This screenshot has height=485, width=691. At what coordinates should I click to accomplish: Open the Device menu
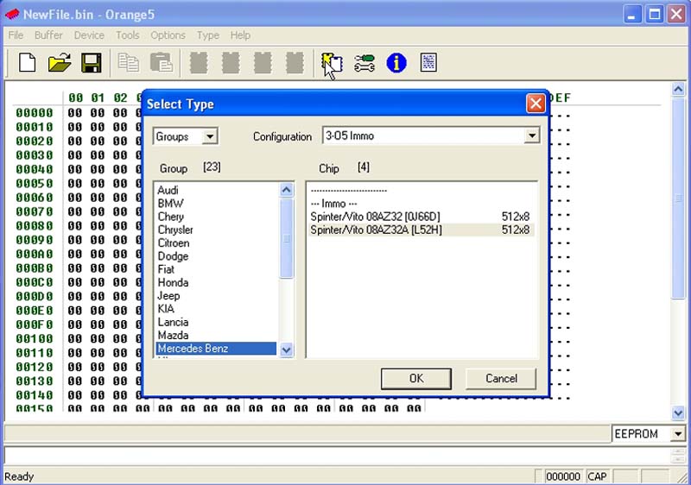click(x=89, y=35)
